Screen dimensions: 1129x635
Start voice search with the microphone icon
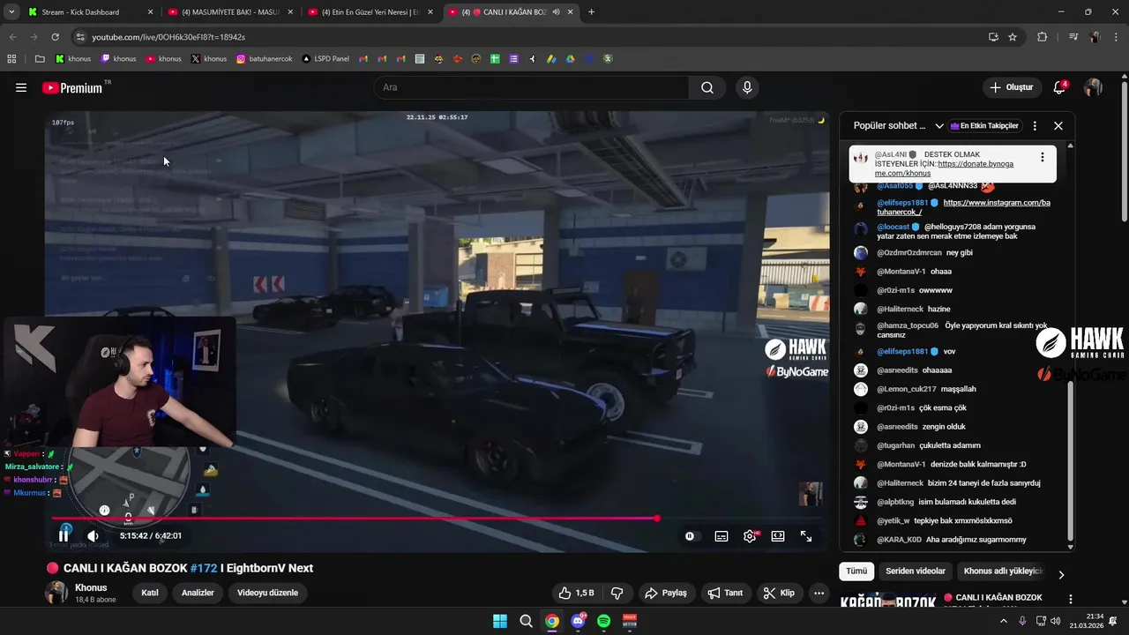point(747,87)
